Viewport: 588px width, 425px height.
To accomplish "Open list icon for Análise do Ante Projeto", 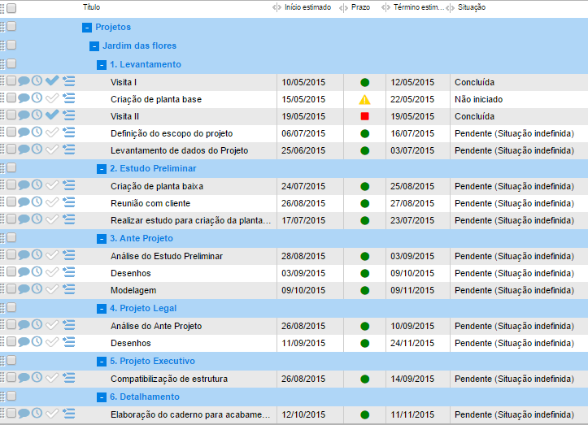I will click(x=68, y=325).
